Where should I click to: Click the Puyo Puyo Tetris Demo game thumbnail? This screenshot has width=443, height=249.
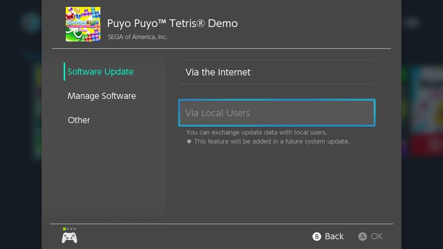tap(83, 24)
